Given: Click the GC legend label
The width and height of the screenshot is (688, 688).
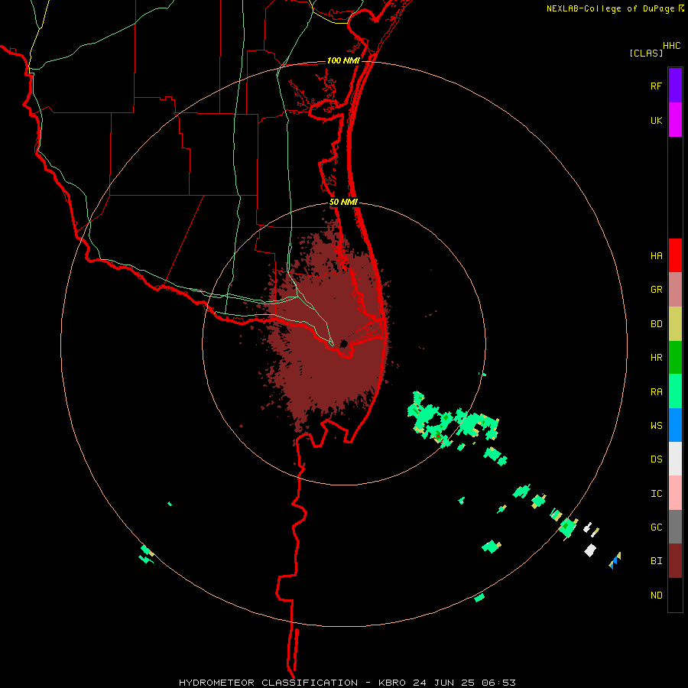Looking at the screenshot, I should 656,527.
